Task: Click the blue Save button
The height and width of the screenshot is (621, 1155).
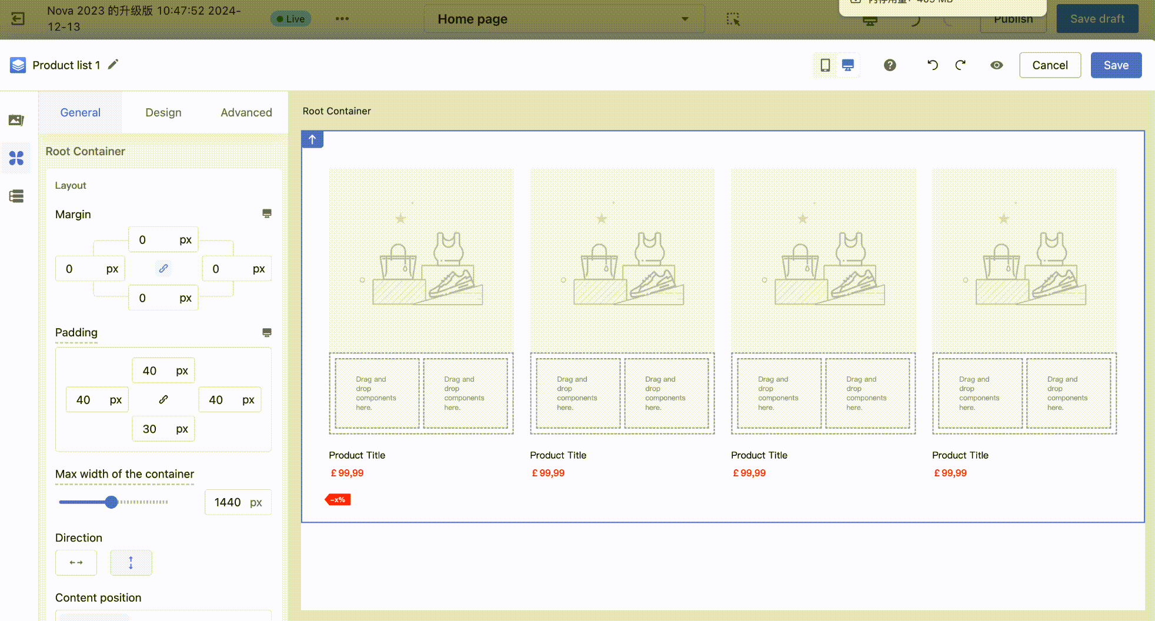Action: (1116, 65)
